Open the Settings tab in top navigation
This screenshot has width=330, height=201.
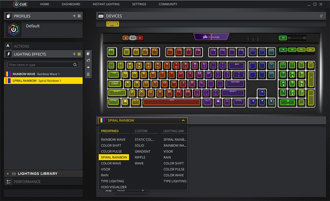[x=139, y=4]
